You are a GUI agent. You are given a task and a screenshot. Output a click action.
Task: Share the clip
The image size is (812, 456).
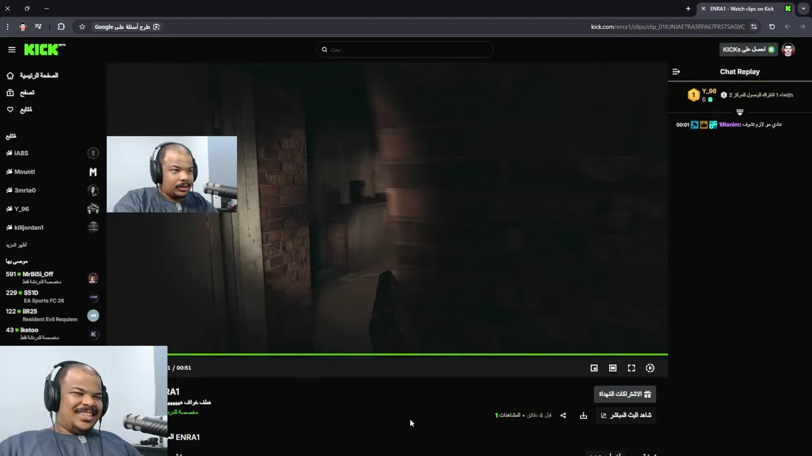pyautogui.click(x=563, y=415)
